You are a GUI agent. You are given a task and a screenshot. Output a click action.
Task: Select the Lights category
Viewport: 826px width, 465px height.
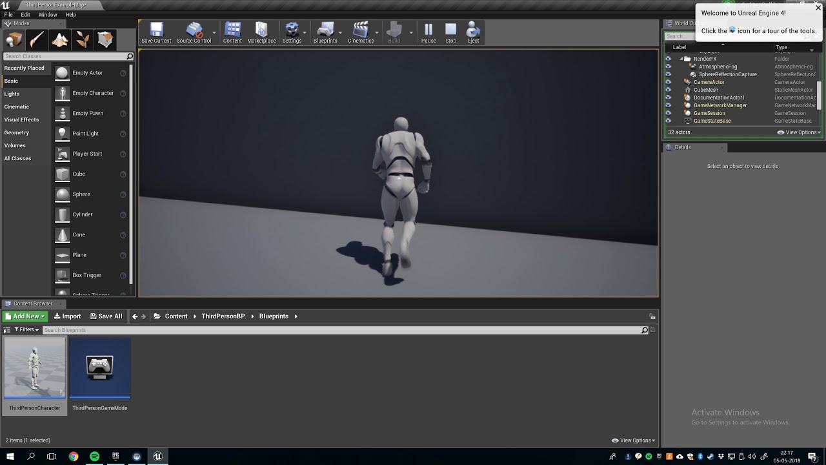click(x=26, y=94)
